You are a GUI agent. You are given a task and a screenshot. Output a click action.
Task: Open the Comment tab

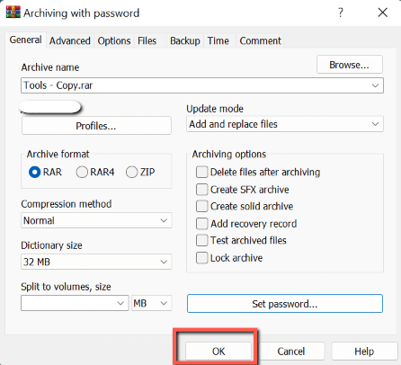click(260, 40)
